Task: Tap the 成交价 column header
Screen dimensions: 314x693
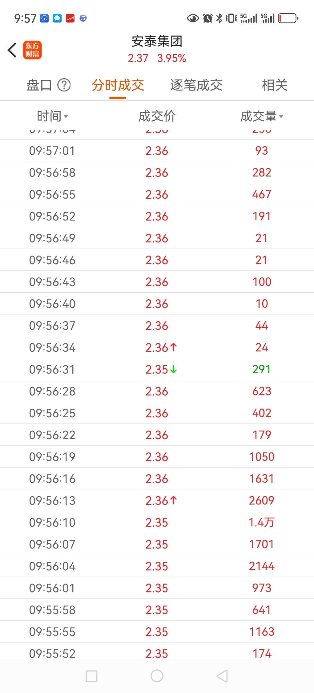Action: coord(157,116)
